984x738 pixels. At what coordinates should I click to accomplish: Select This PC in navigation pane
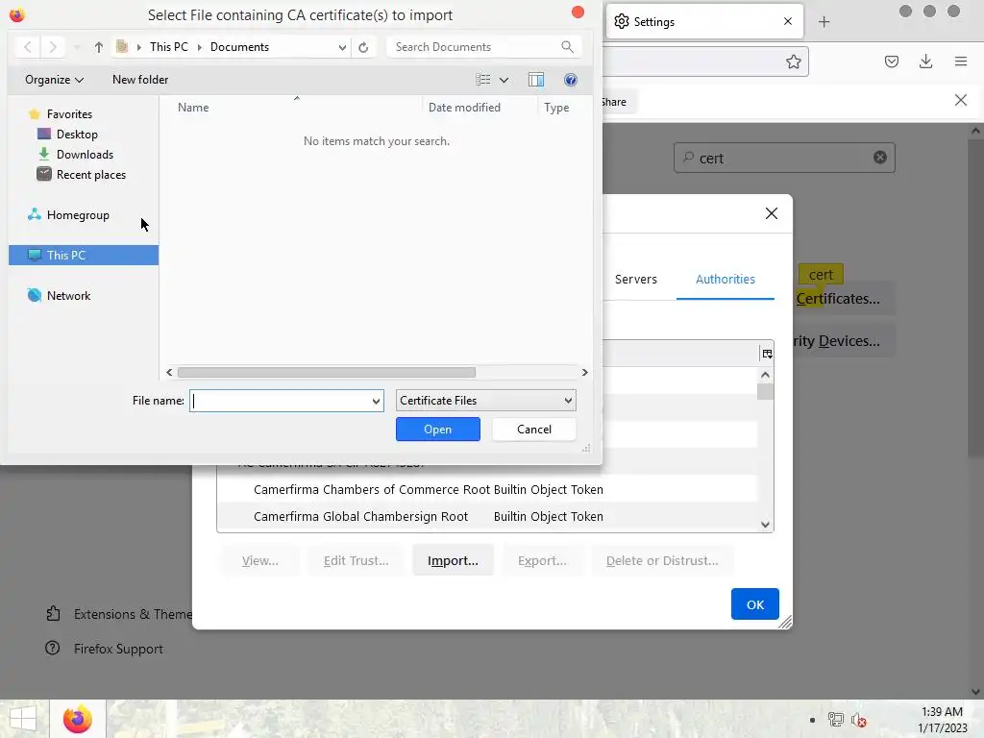84,256
